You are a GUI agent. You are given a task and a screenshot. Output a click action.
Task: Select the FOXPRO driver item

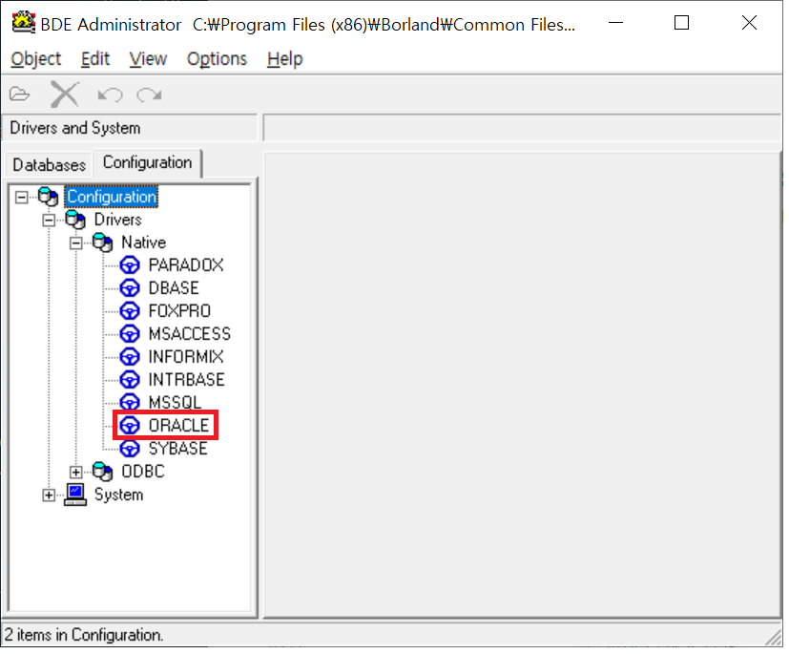(179, 311)
